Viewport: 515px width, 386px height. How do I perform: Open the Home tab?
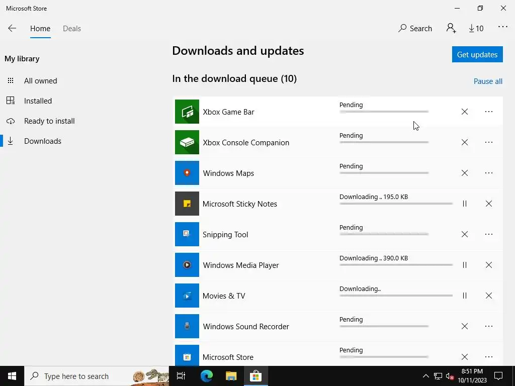pos(40,29)
